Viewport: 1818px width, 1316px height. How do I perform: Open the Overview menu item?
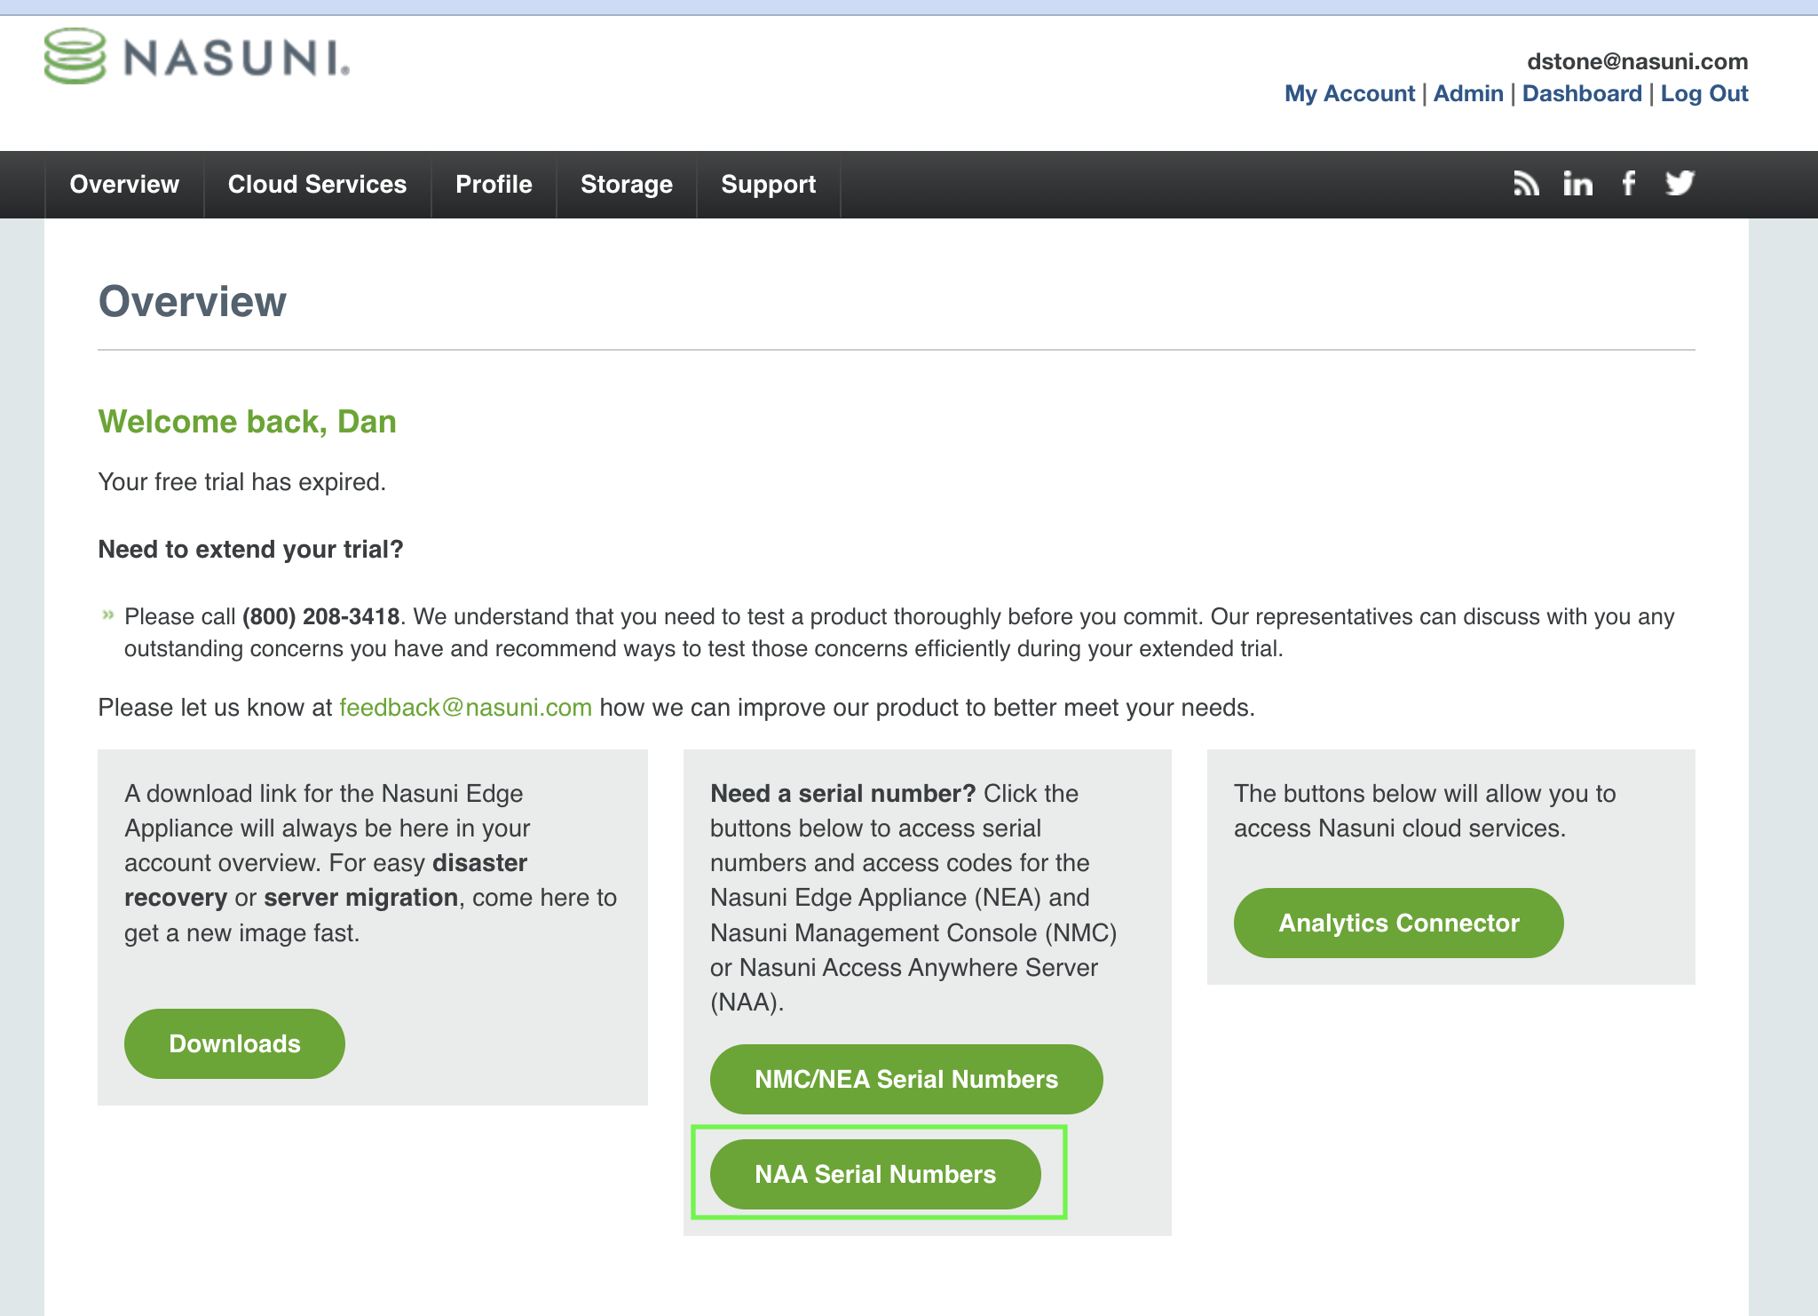[124, 184]
